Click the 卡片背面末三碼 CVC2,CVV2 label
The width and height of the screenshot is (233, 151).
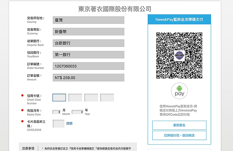(x=36, y=126)
